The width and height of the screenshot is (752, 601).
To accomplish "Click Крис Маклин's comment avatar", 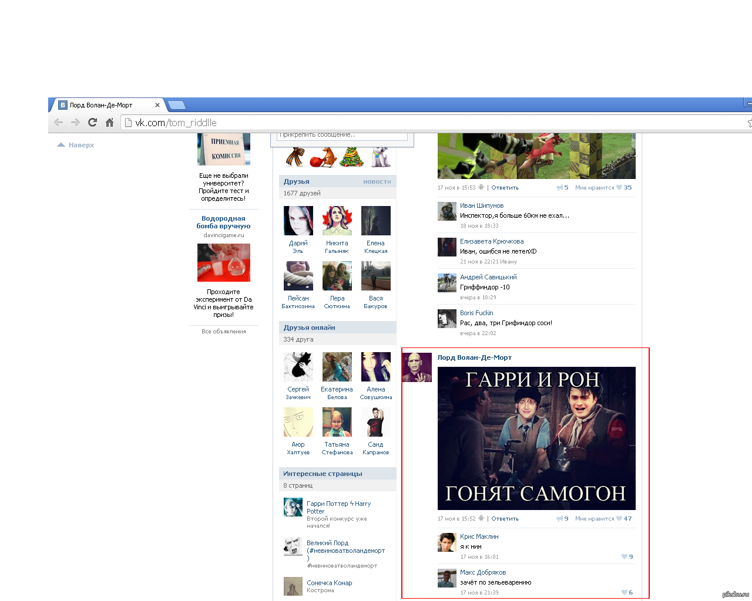I will click(447, 542).
